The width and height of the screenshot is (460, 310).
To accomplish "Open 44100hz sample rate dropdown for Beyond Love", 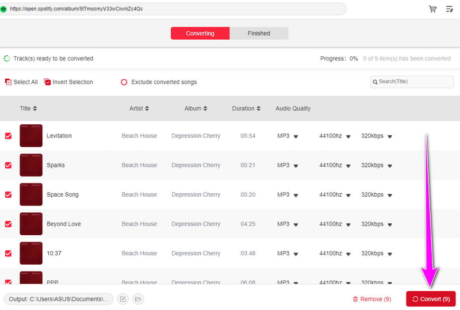I will pyautogui.click(x=347, y=224).
